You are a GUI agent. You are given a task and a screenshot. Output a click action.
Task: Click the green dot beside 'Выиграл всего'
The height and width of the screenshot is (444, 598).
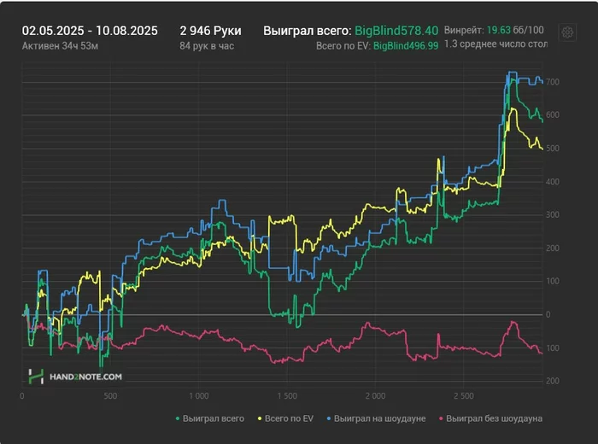pyautogui.click(x=178, y=419)
